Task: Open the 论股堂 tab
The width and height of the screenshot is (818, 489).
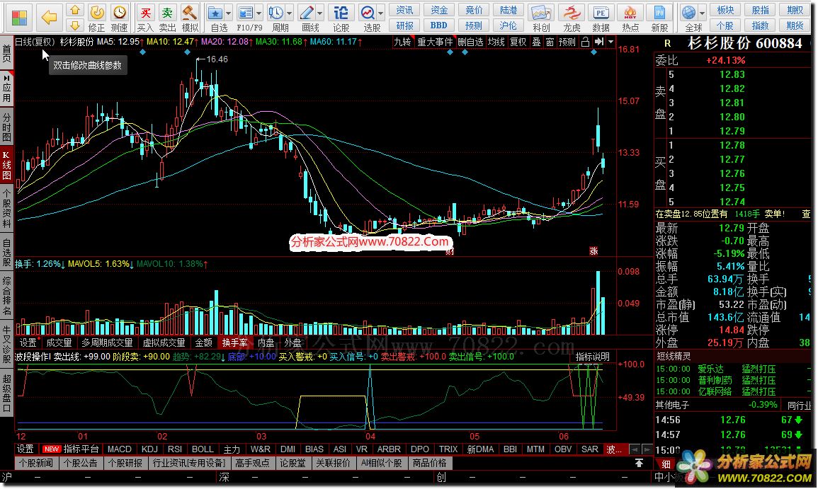Action: (292, 463)
